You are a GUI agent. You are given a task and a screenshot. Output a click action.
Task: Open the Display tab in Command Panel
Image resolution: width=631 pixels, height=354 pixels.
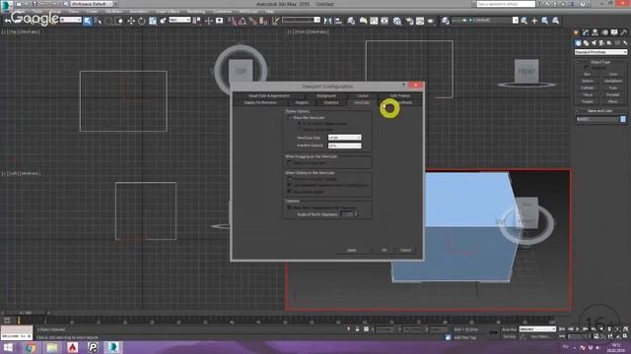pos(614,32)
